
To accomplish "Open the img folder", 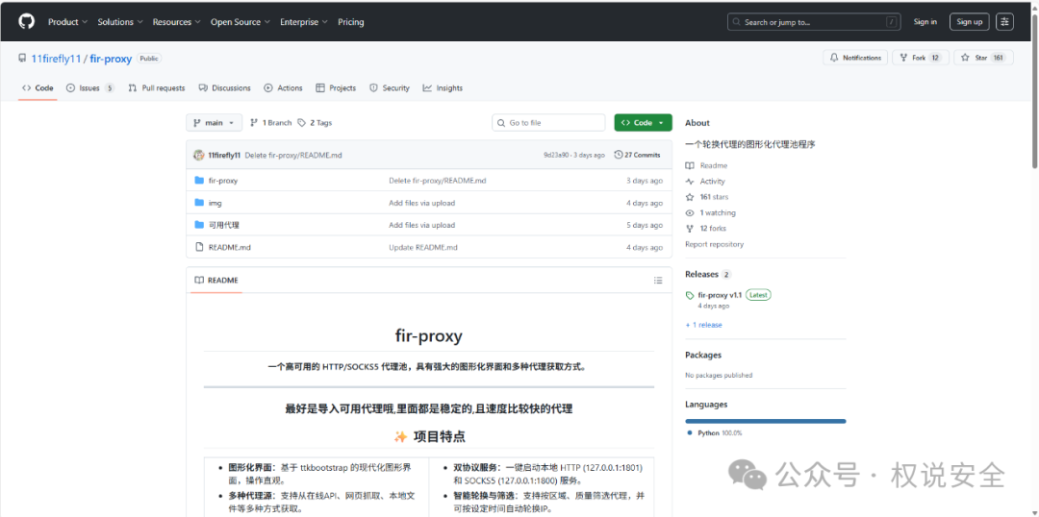I will [x=215, y=203].
